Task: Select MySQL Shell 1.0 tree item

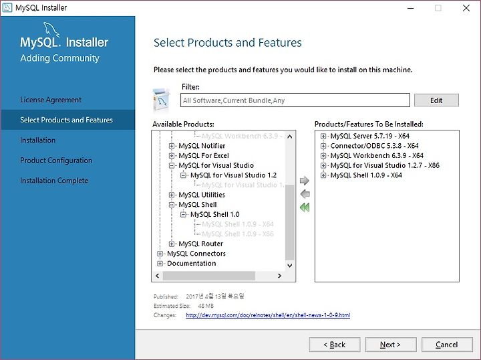Action: (214, 215)
